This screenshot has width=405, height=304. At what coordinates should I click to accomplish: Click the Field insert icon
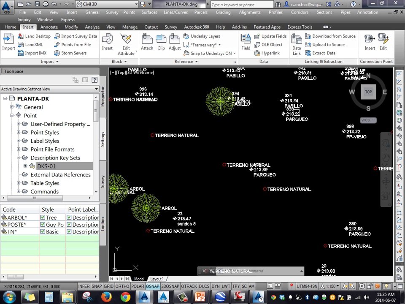(x=246, y=42)
